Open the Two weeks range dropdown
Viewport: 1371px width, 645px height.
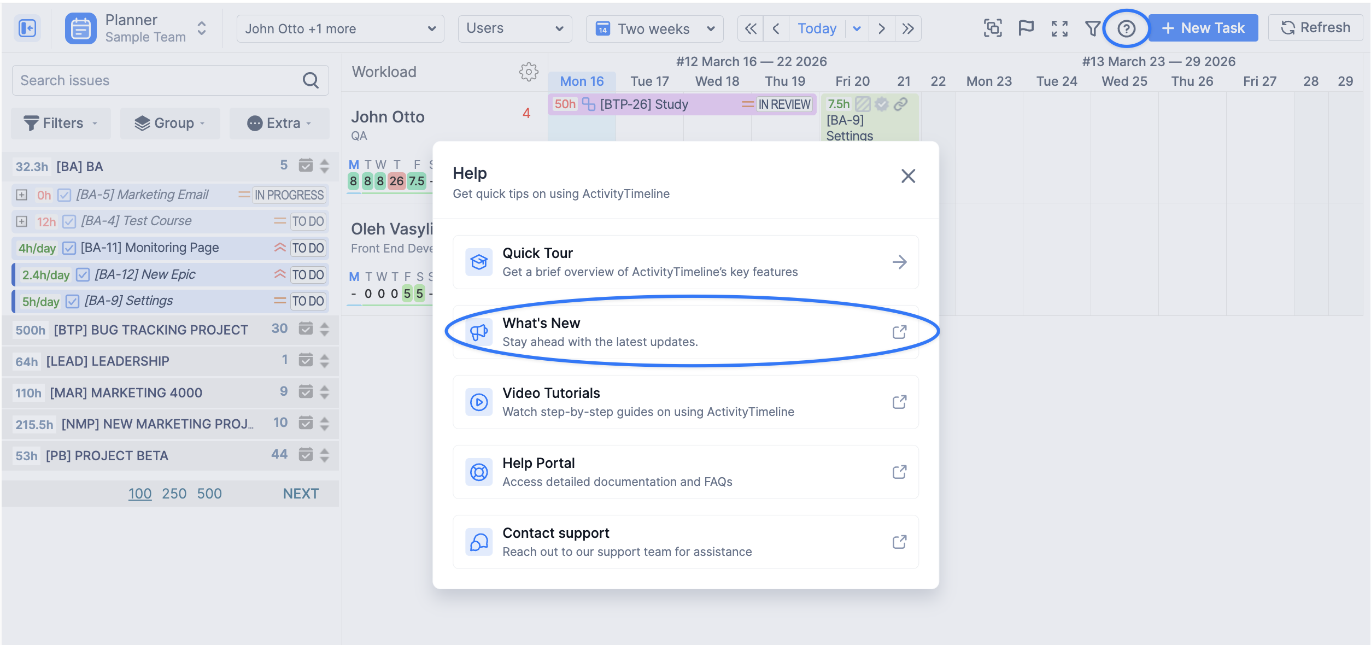click(654, 28)
